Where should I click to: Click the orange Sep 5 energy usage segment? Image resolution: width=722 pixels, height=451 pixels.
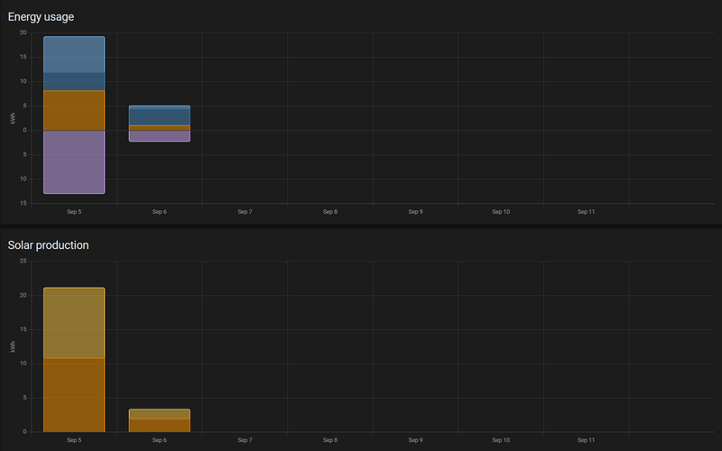[74, 110]
